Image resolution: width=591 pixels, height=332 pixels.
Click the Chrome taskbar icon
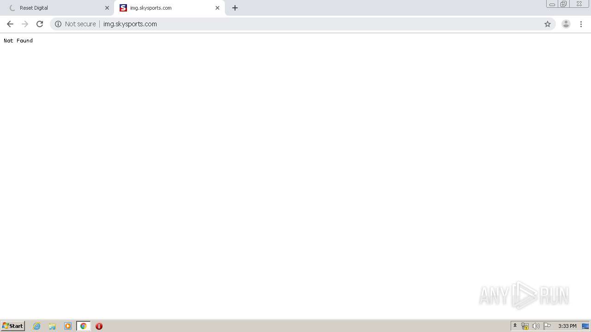(84, 326)
